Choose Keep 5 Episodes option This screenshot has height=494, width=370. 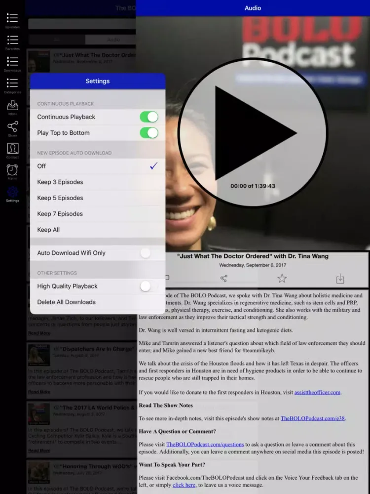[98, 198]
